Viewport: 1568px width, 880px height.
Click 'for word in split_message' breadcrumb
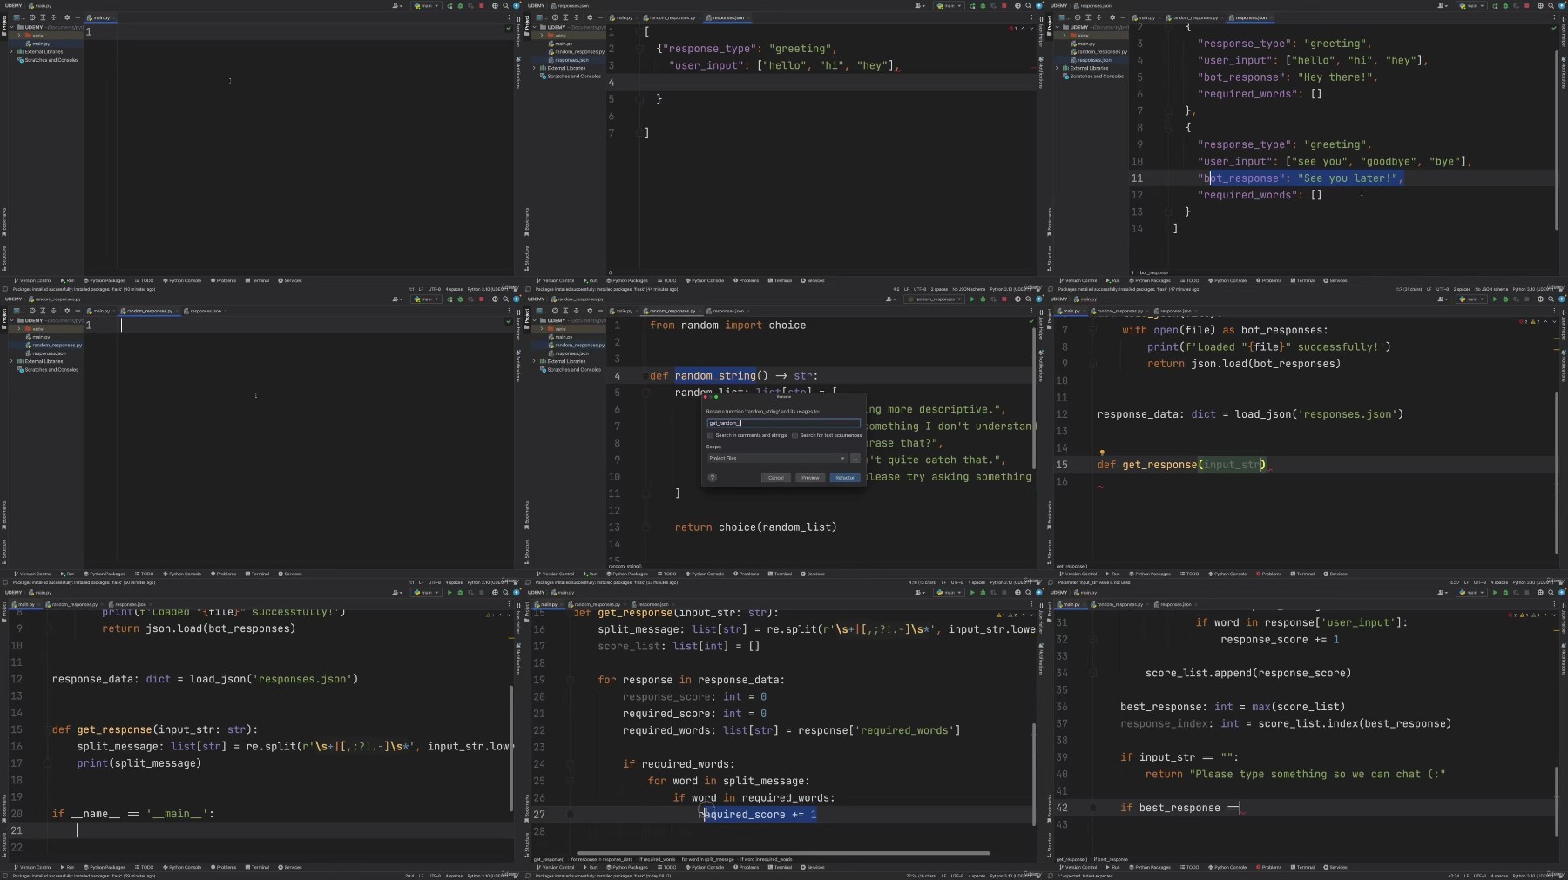707,859
